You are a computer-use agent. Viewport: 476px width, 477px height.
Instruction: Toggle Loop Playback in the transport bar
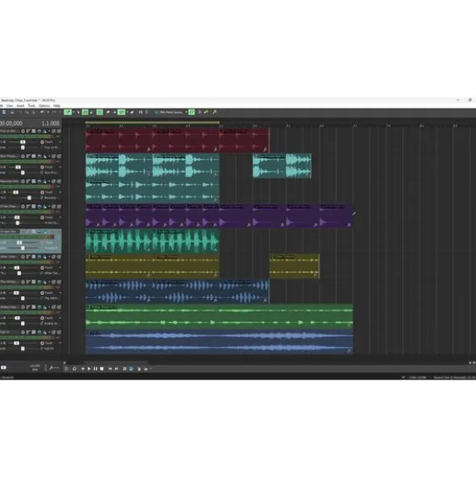74,369
